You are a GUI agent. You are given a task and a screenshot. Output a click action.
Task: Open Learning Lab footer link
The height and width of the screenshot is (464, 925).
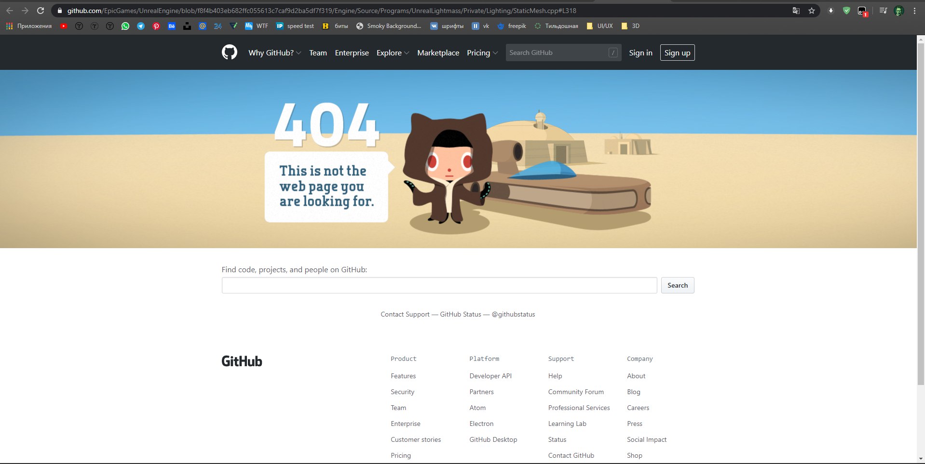(x=567, y=424)
